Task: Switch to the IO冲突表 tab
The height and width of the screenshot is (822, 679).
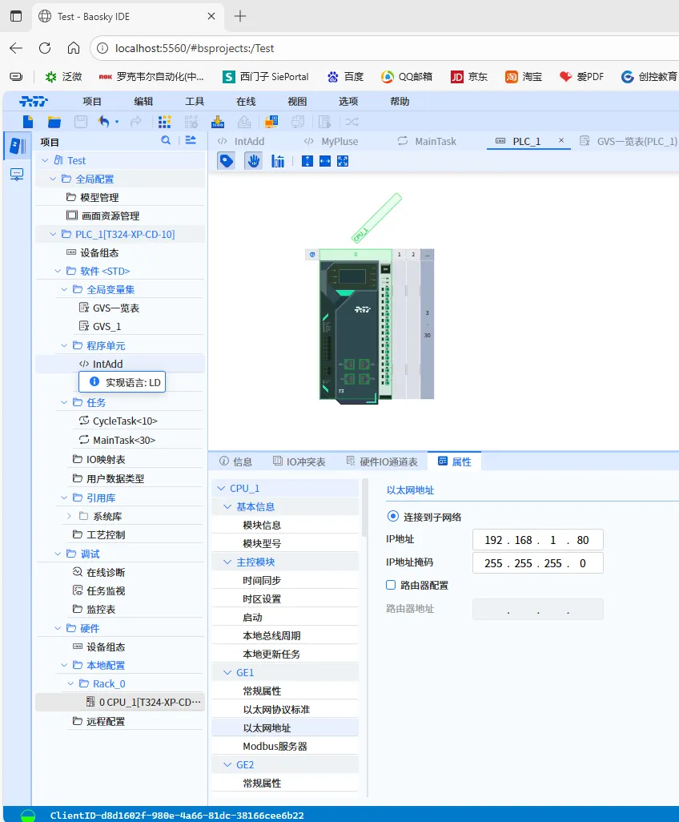Action: coord(299,461)
